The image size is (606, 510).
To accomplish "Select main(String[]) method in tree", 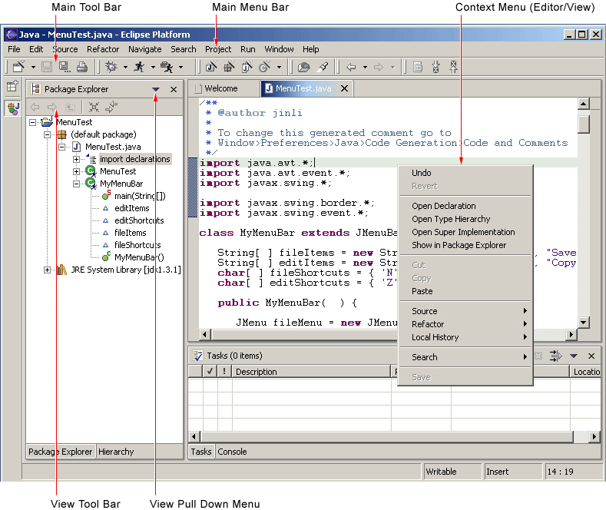I will [140, 196].
